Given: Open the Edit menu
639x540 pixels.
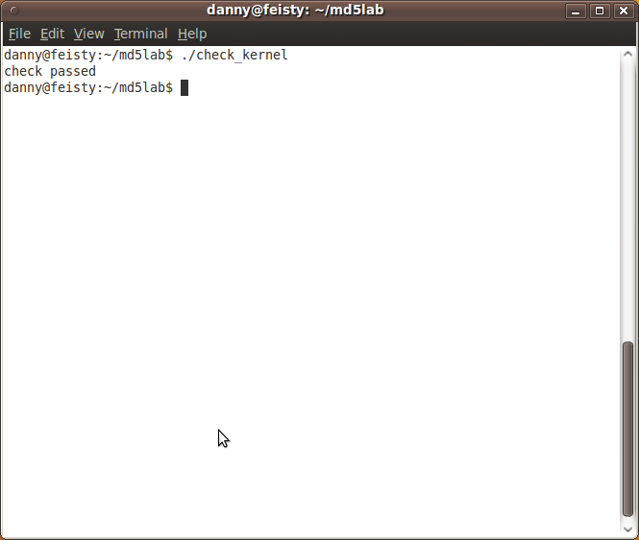Looking at the screenshot, I should click(52, 34).
